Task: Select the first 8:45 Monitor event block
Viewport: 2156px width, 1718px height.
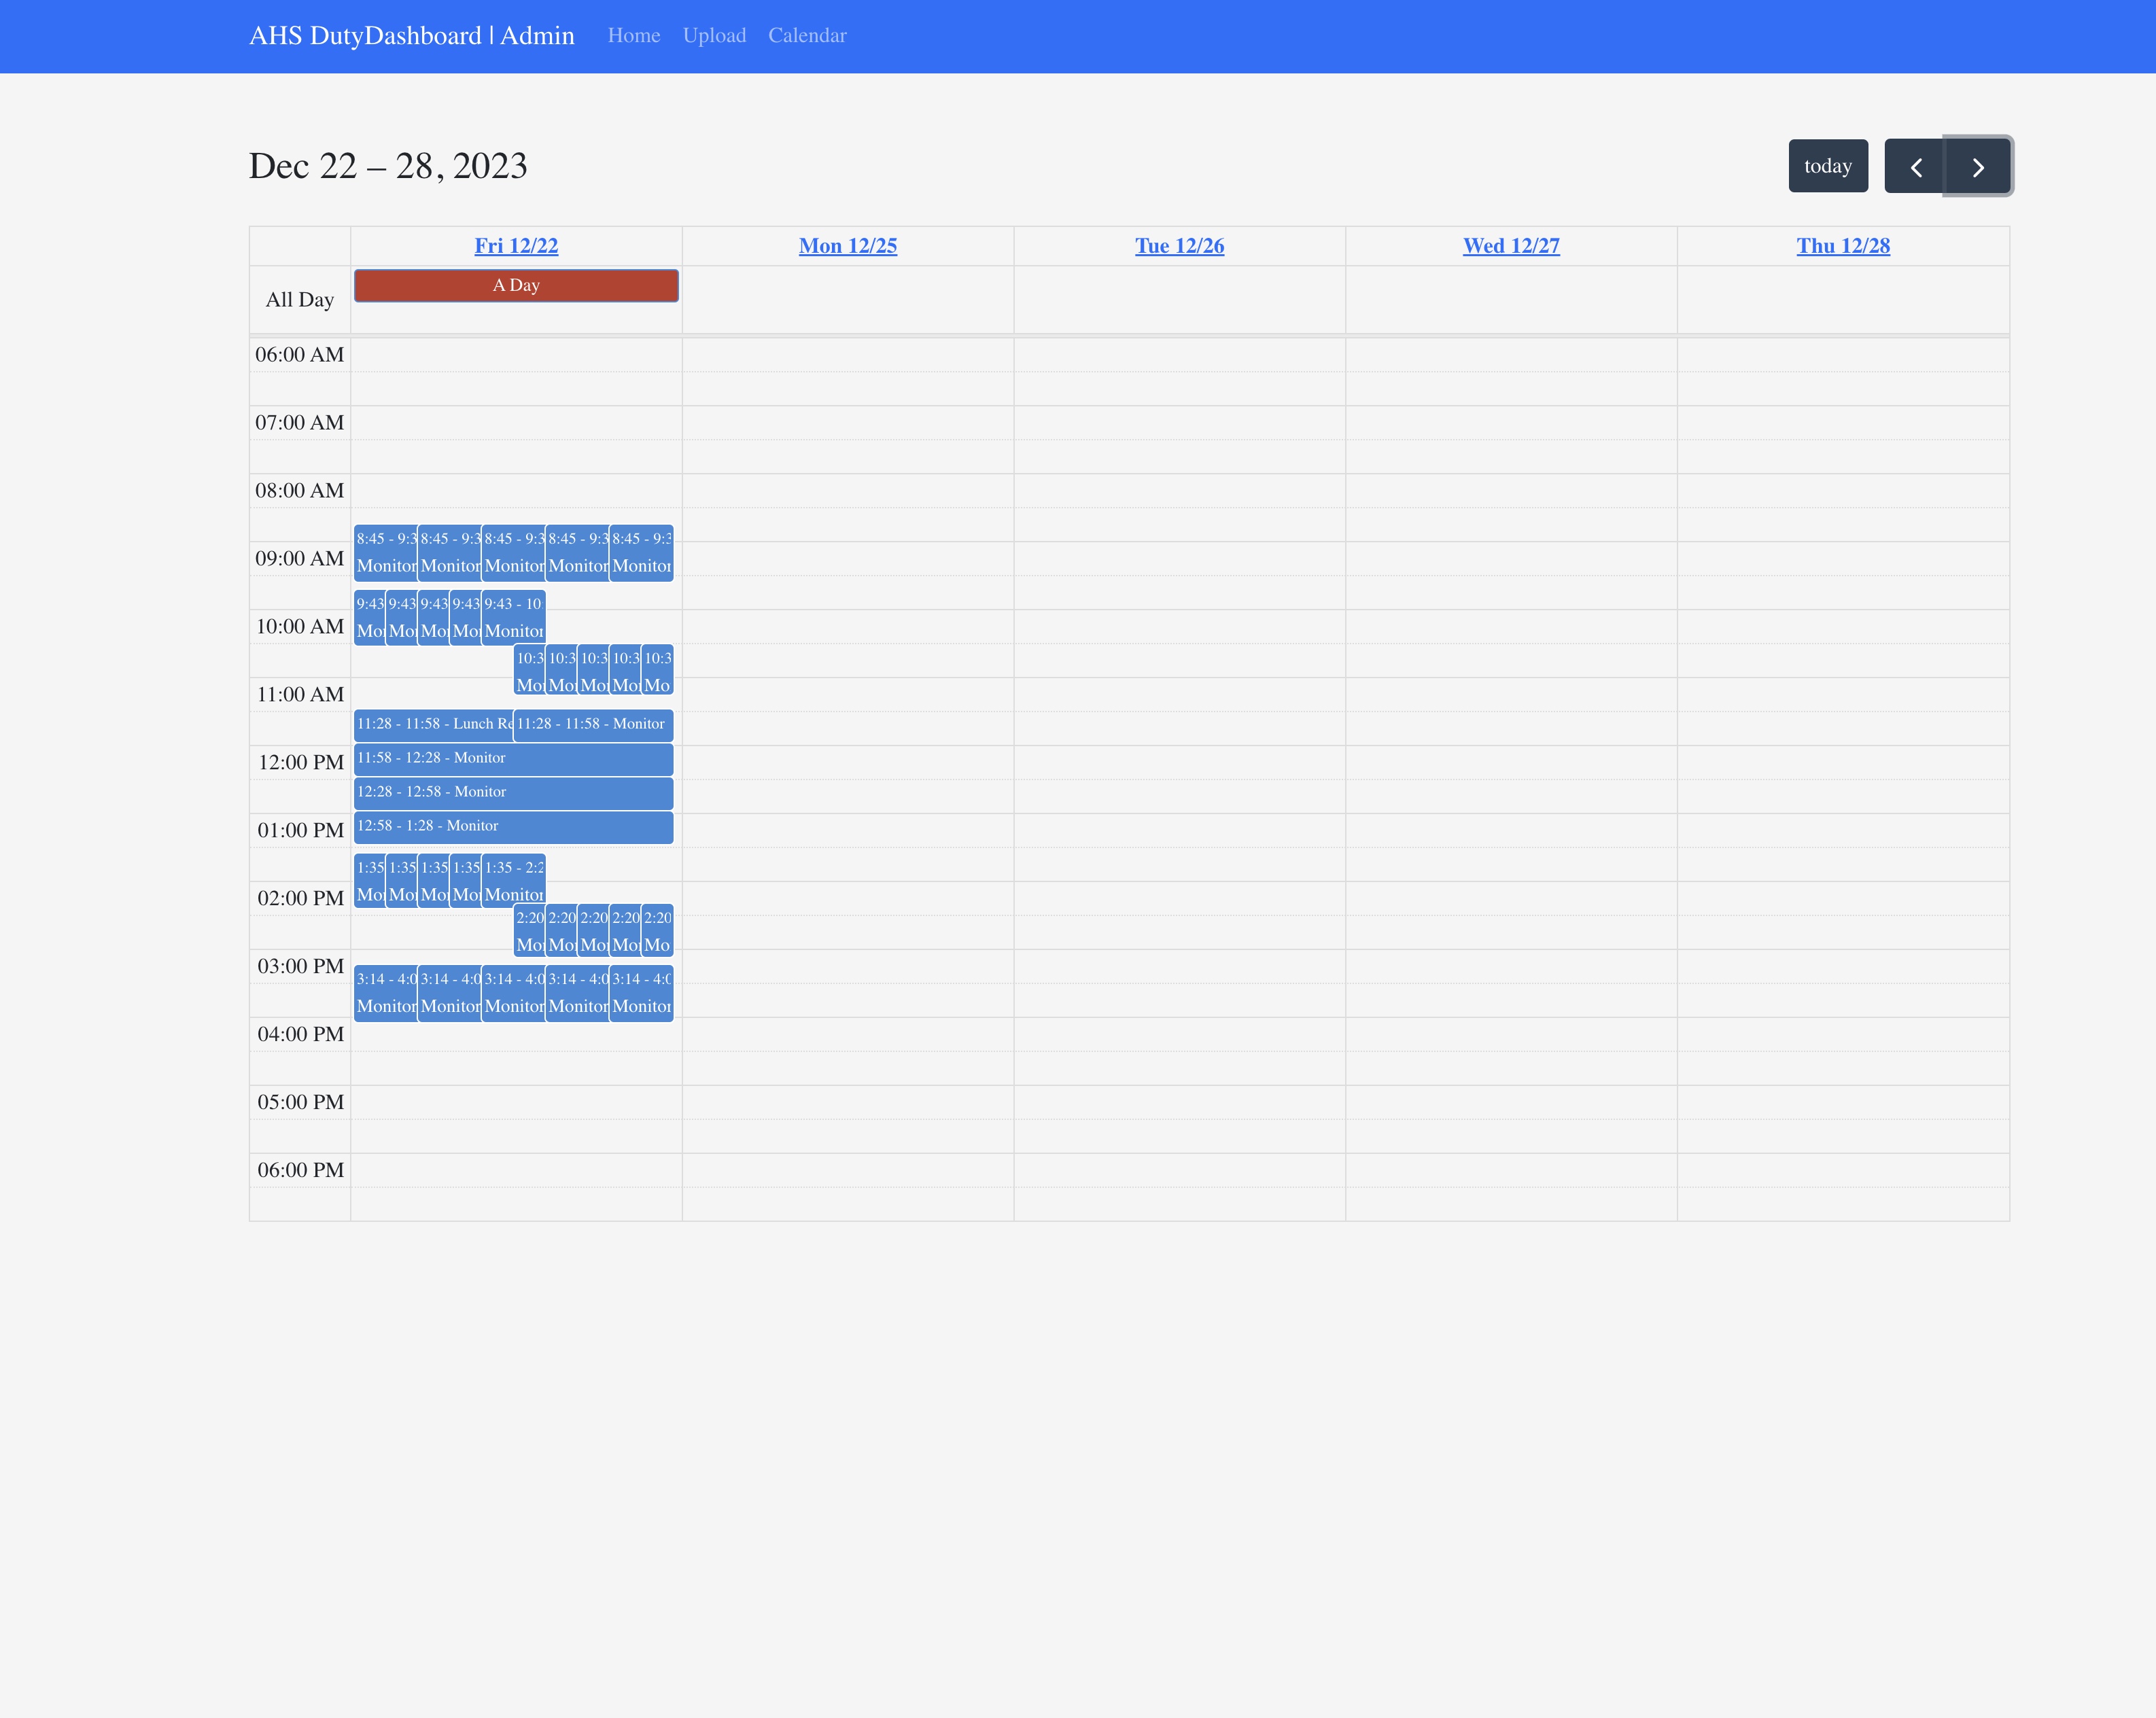Action: pyautogui.click(x=385, y=553)
